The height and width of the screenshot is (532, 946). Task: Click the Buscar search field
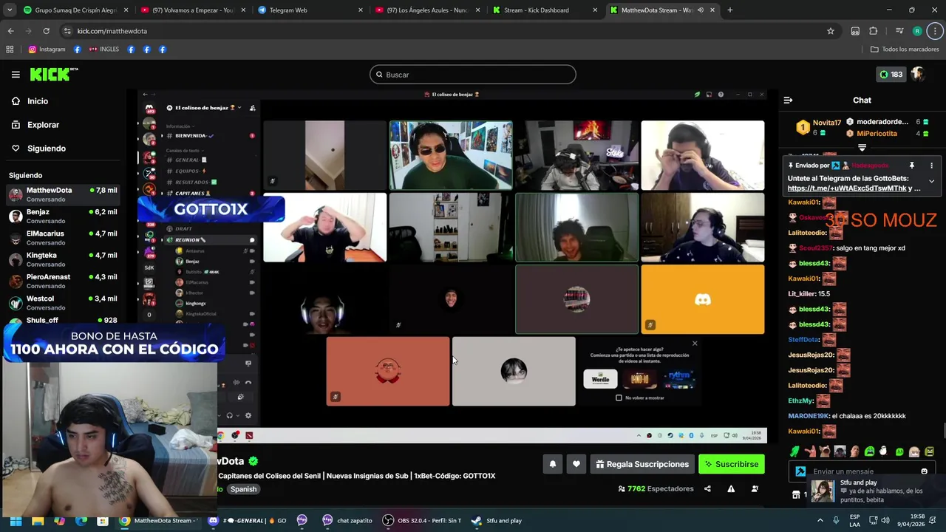(x=473, y=75)
